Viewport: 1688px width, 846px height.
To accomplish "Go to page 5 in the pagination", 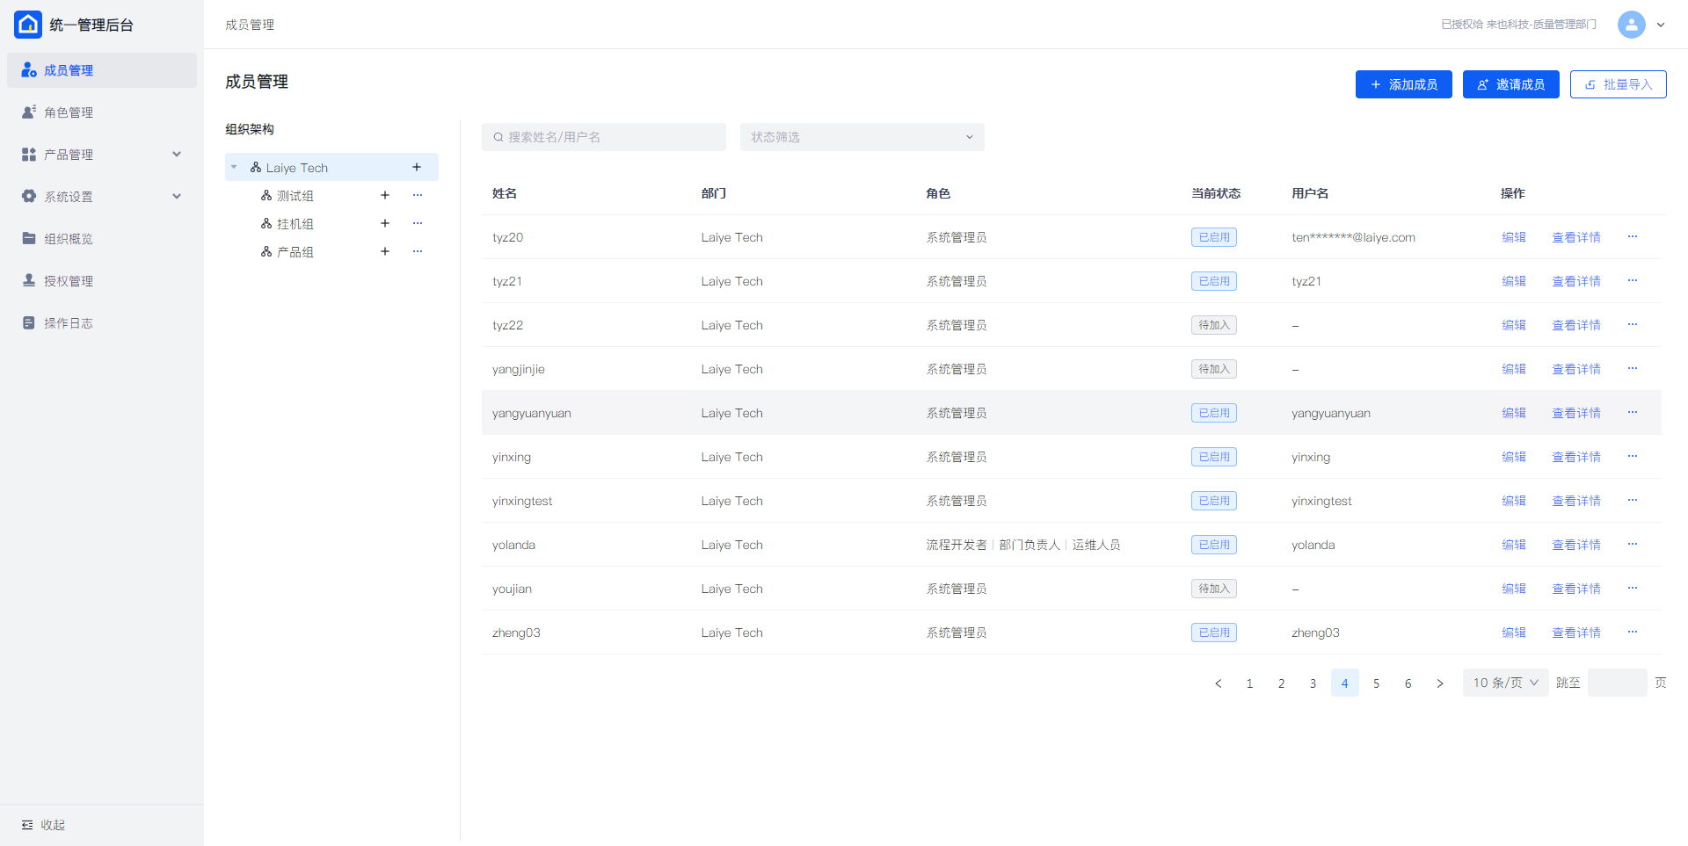I will tap(1377, 683).
